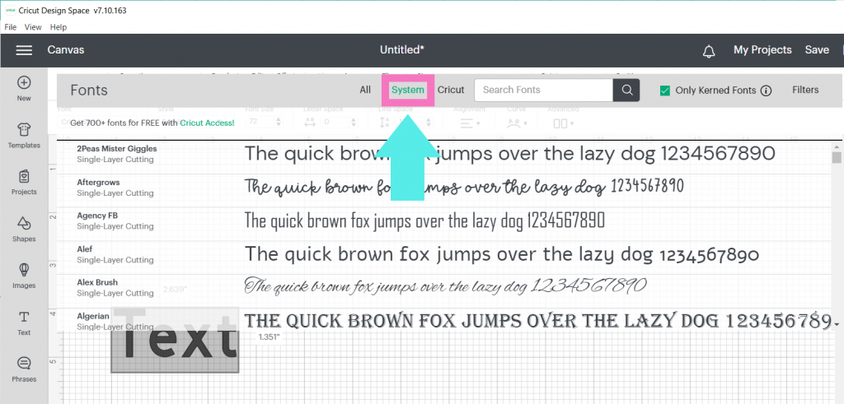
Task: Click the font list scroll up arrow
Action: 837,146
